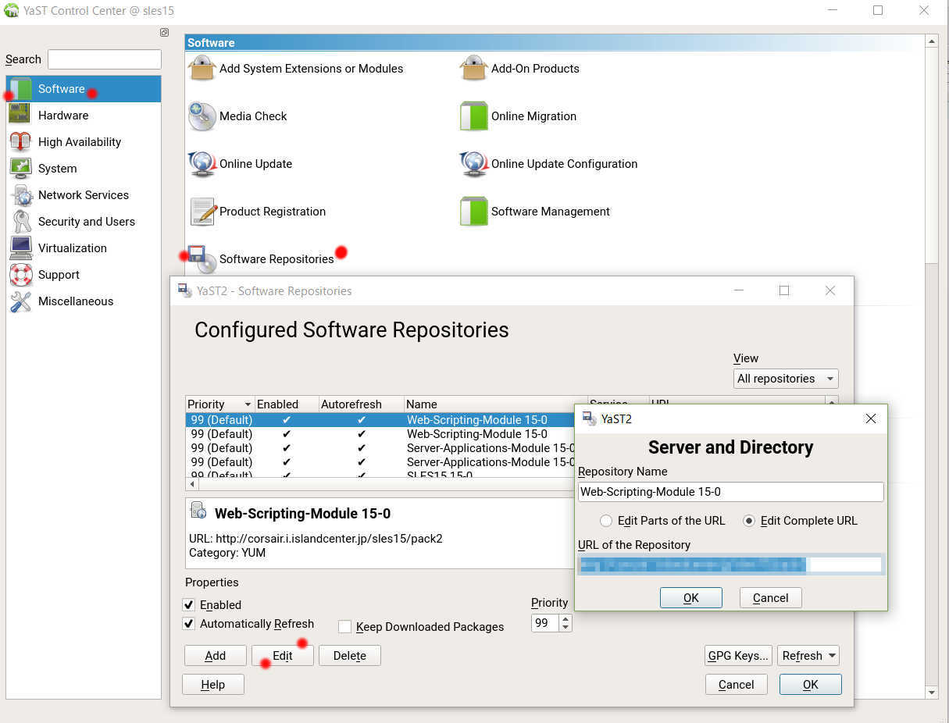Select the Hardware category icon
The image size is (949, 723).
(x=20, y=115)
